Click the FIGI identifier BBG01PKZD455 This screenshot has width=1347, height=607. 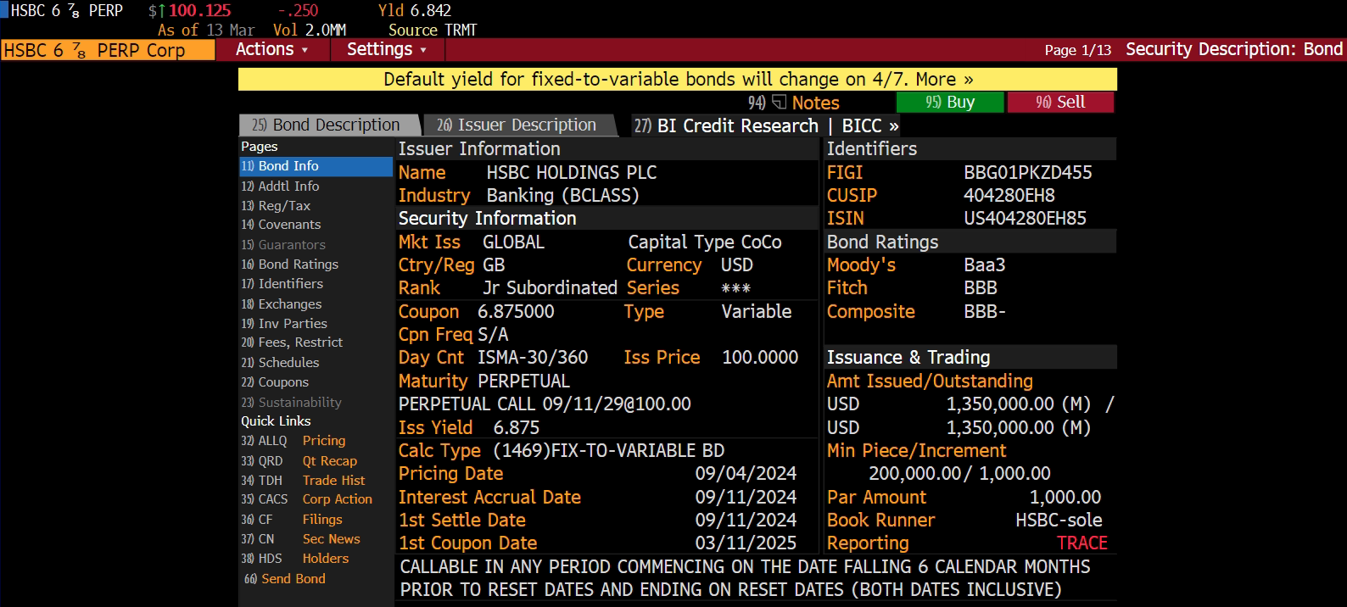click(x=1028, y=172)
